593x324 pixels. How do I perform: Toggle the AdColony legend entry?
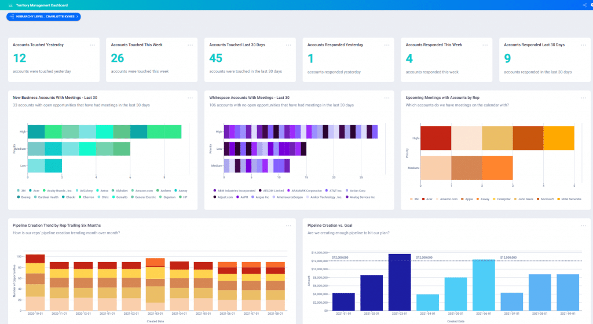pos(85,191)
